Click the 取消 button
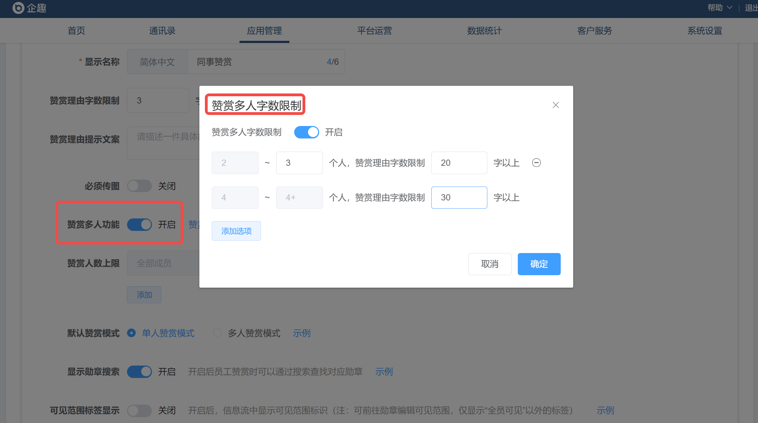758x423 pixels. pos(489,264)
